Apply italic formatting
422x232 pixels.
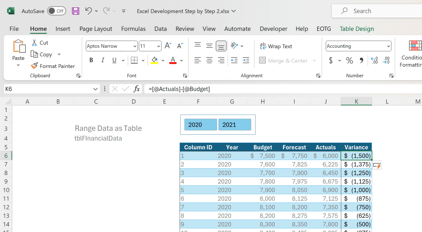[102, 60]
